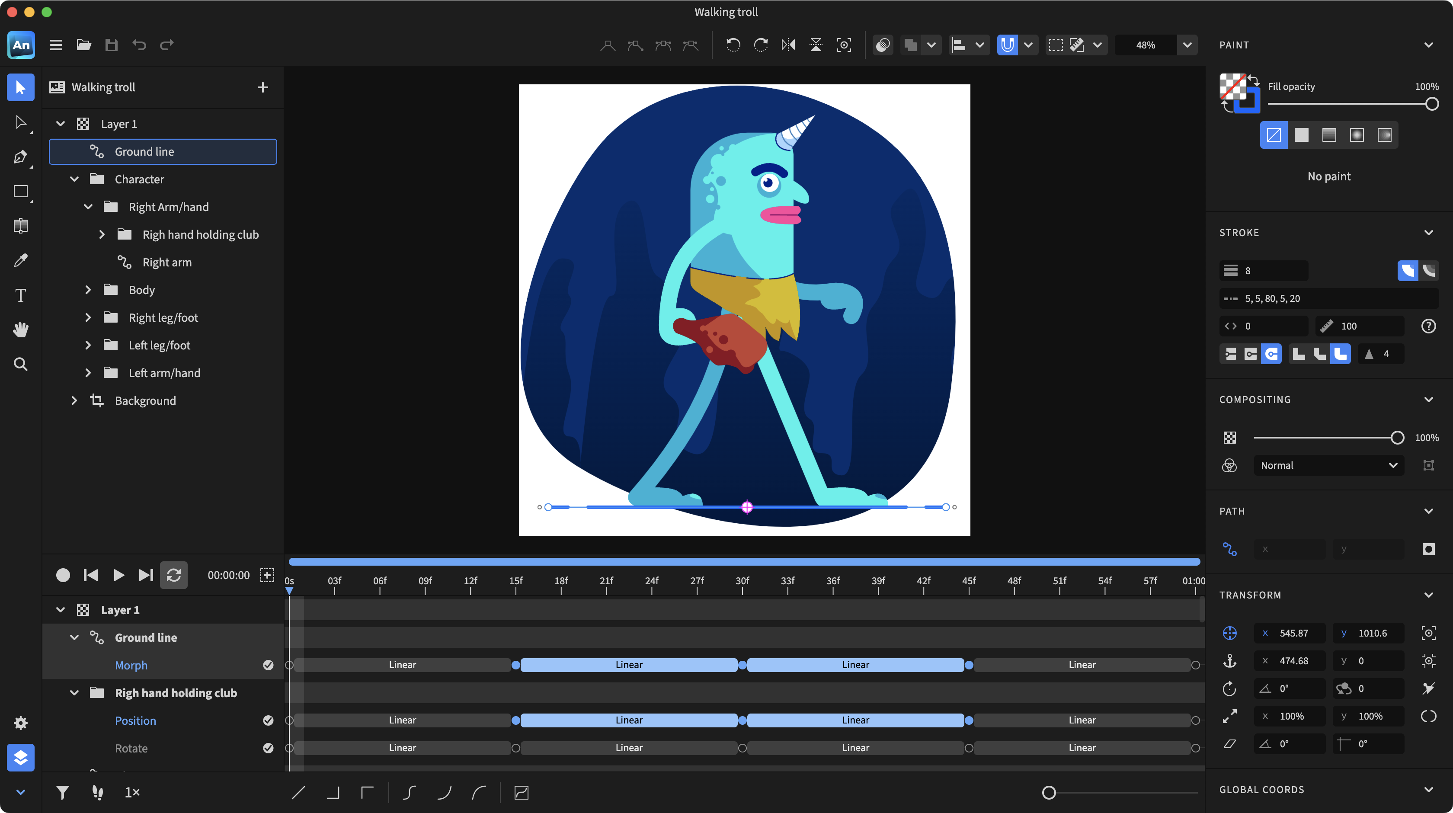
Task: Select the Text tool
Action: [x=20, y=295]
